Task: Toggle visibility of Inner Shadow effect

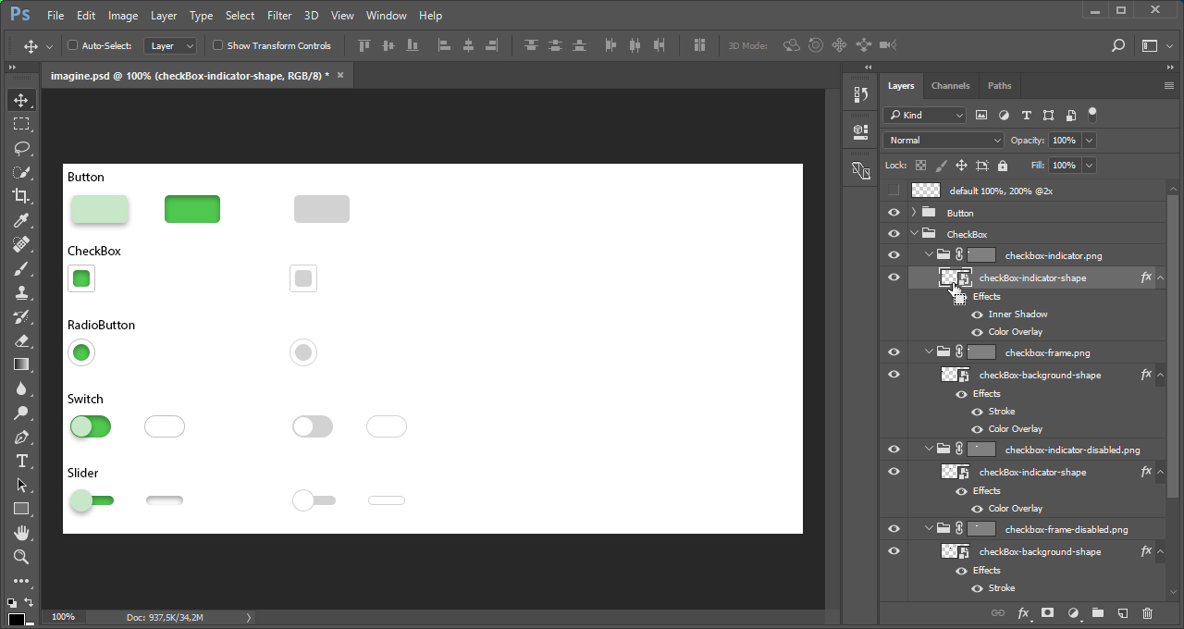Action: pyautogui.click(x=977, y=314)
